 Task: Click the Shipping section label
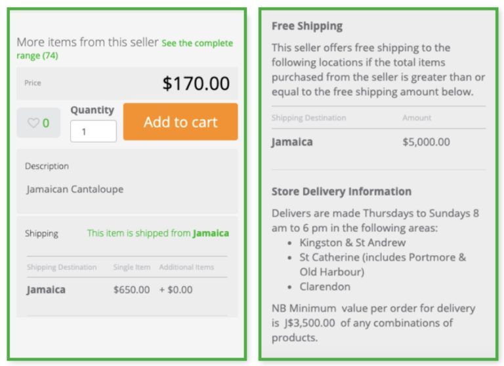coord(41,233)
